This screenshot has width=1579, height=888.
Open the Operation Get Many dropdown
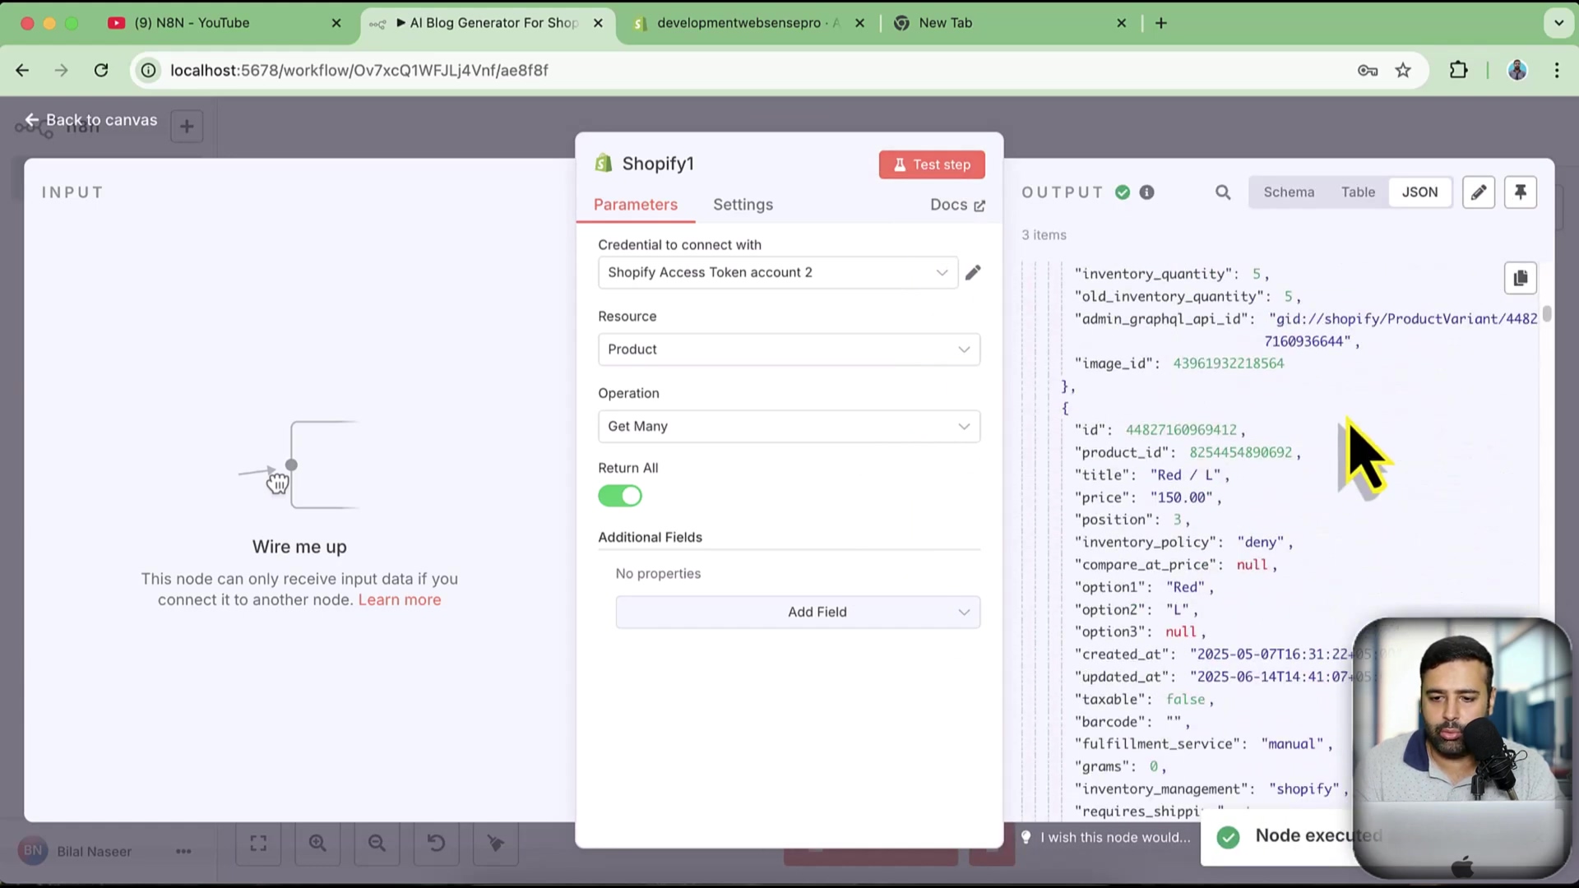pos(789,427)
